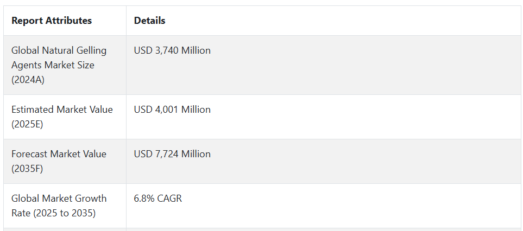Click the Agents Market Size text line

click(x=53, y=65)
